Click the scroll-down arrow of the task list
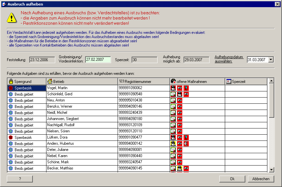Image resolution: width=282 pixels, height=187 pixels. 272,169
